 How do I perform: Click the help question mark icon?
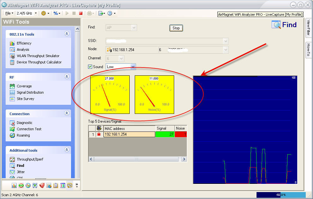point(109,13)
